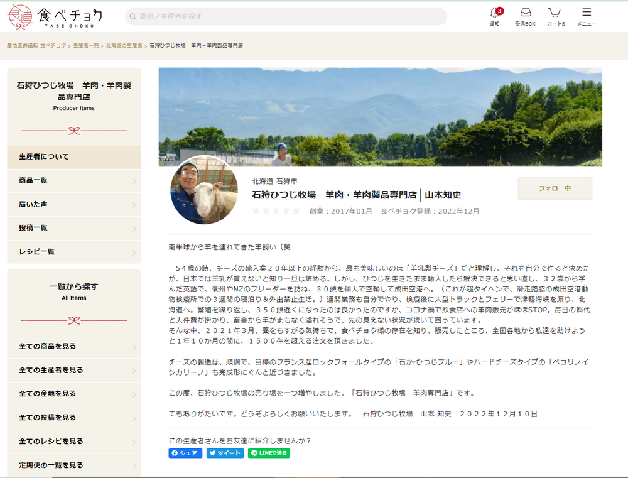The width and height of the screenshot is (628, 478).
Task: Share the producer on Facebook
Action: point(185,453)
